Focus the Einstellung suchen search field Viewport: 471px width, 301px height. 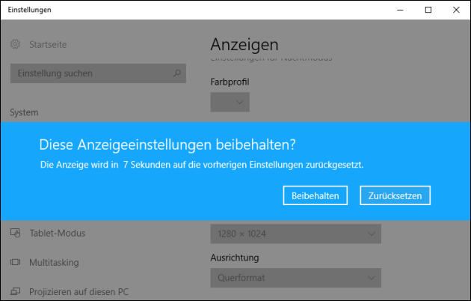tap(90, 73)
